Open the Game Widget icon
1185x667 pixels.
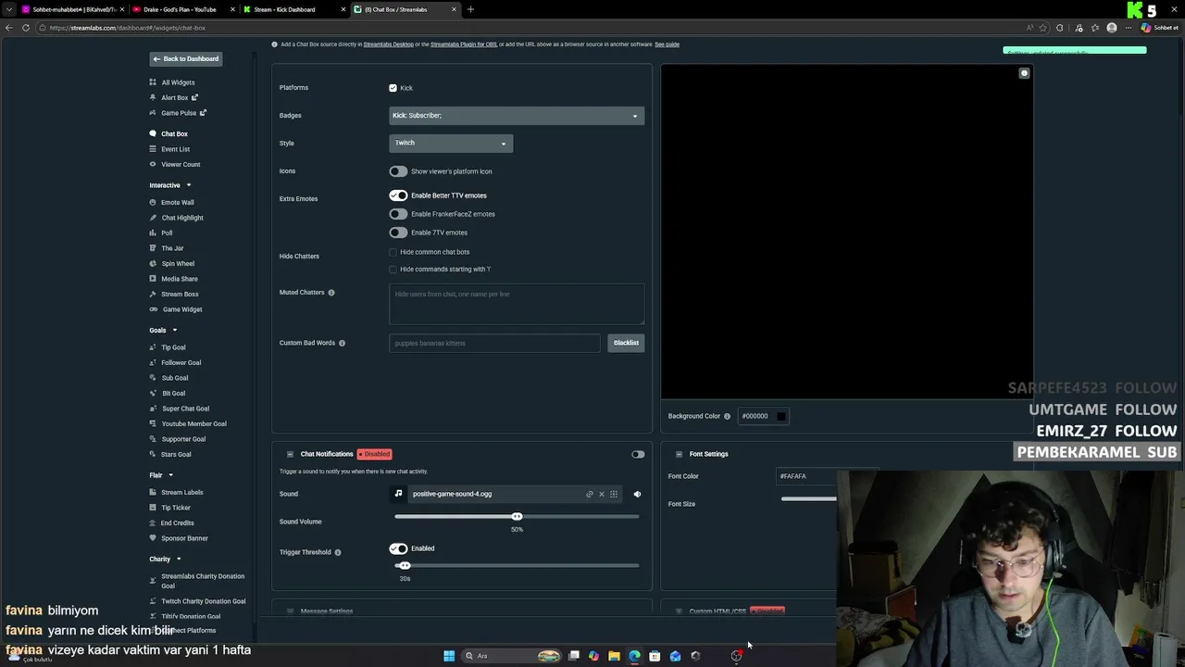[153, 309]
